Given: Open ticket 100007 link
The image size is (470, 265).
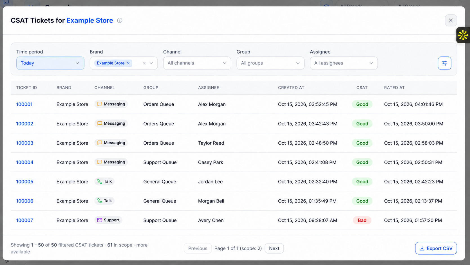Looking at the screenshot, I should 24,221.
